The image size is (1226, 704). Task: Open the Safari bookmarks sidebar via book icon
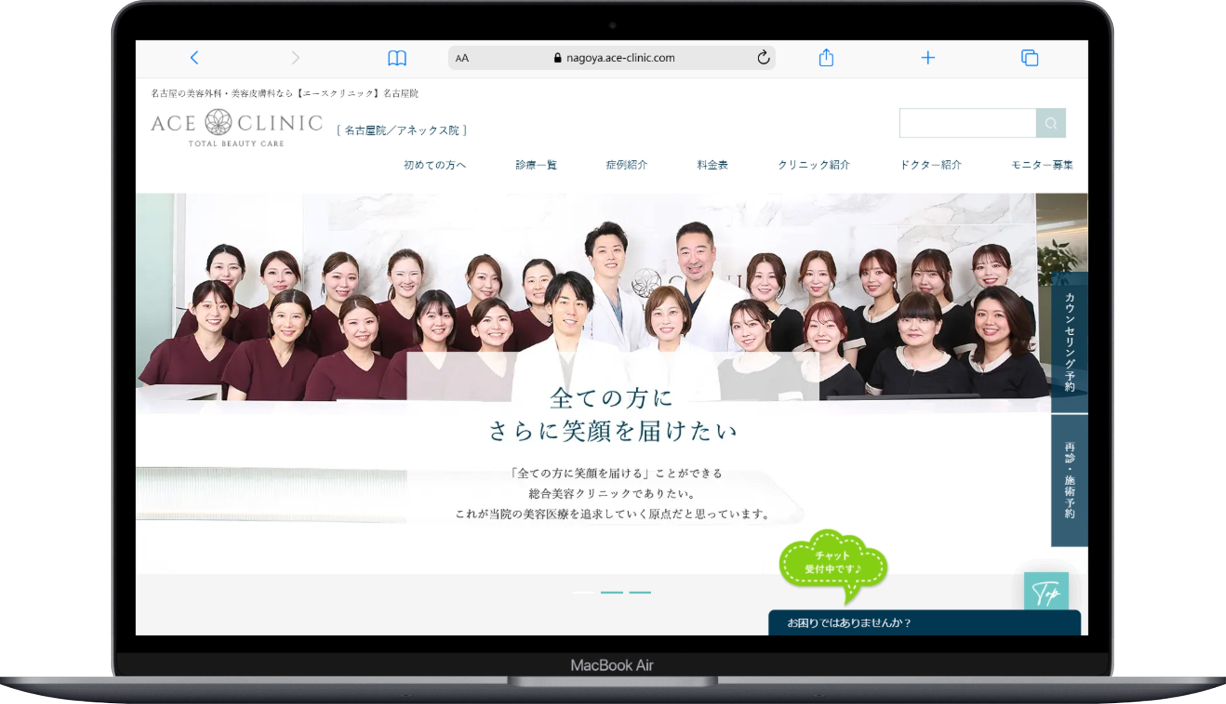[397, 57]
